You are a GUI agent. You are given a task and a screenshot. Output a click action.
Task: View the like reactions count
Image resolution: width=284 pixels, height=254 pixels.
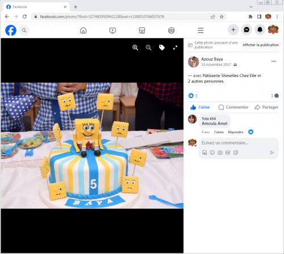pos(193,96)
